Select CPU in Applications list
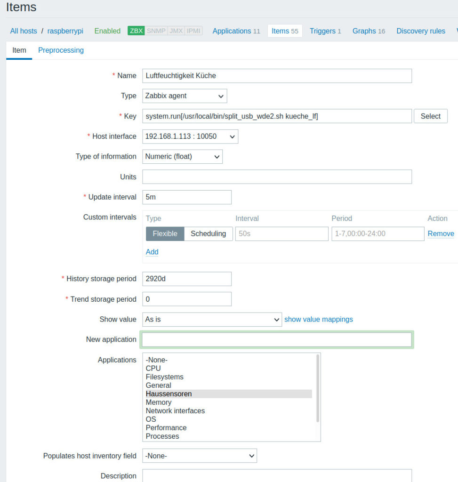This screenshot has width=458, height=482. [229, 368]
